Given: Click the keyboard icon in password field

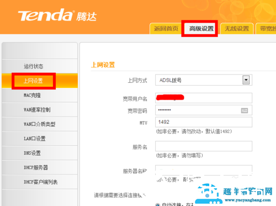Looking at the screenshot, I should point(245,110).
